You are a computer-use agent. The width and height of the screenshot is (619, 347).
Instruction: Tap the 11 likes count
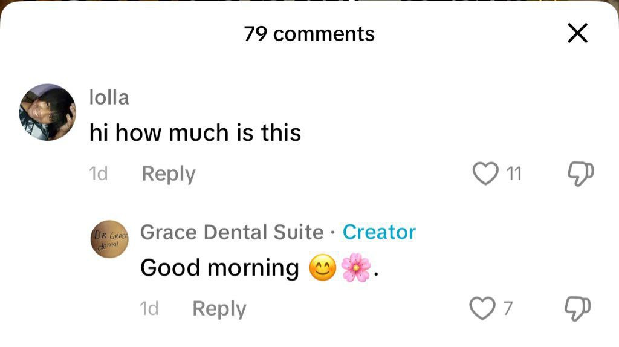pos(513,175)
